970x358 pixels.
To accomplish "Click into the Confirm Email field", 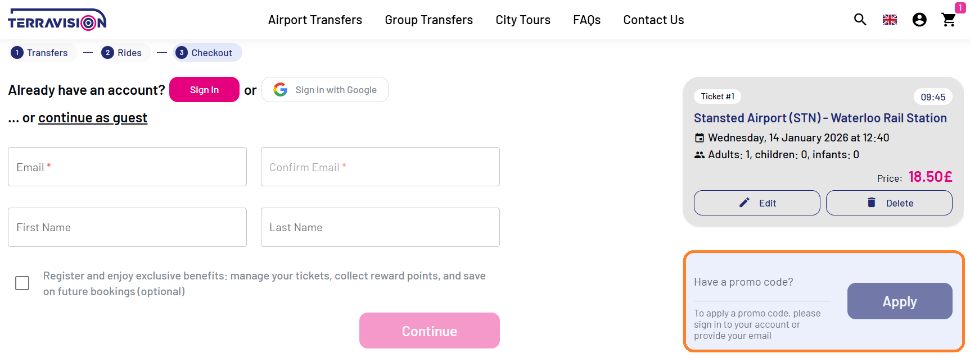I will pyautogui.click(x=380, y=167).
